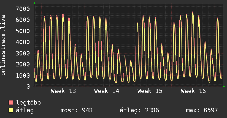Click the green arrow at x-axis end

(x=224, y=86)
